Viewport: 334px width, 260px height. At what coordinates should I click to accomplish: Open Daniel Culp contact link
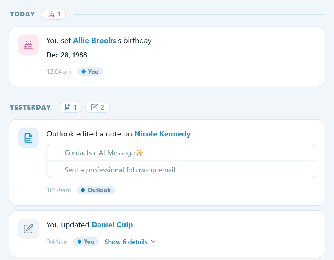point(112,225)
